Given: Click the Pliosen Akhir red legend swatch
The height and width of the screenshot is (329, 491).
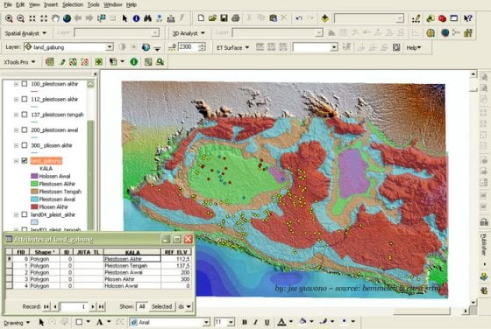Looking at the screenshot, I should (x=34, y=206).
